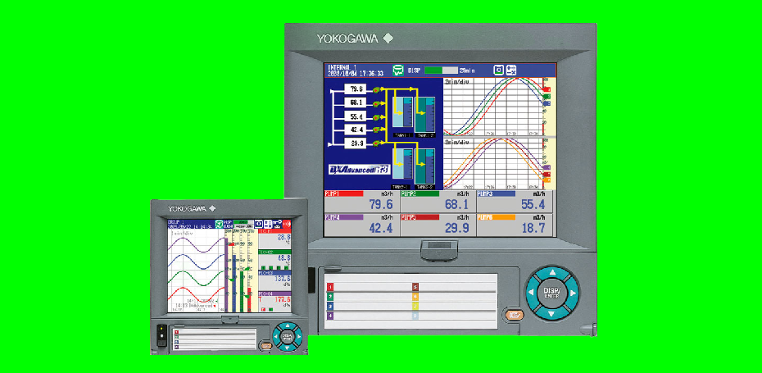Click the red channel 1 label tag
Image resolution: width=762 pixels, height=373 pixels.
click(330, 287)
